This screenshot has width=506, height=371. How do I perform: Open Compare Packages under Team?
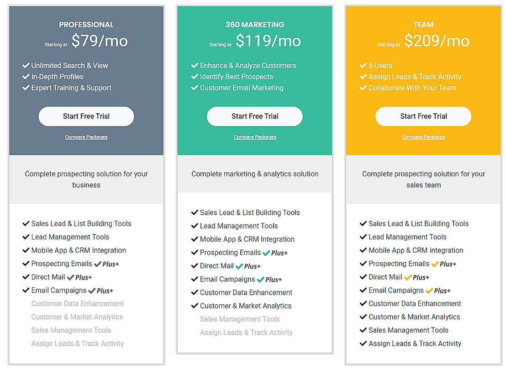(423, 137)
